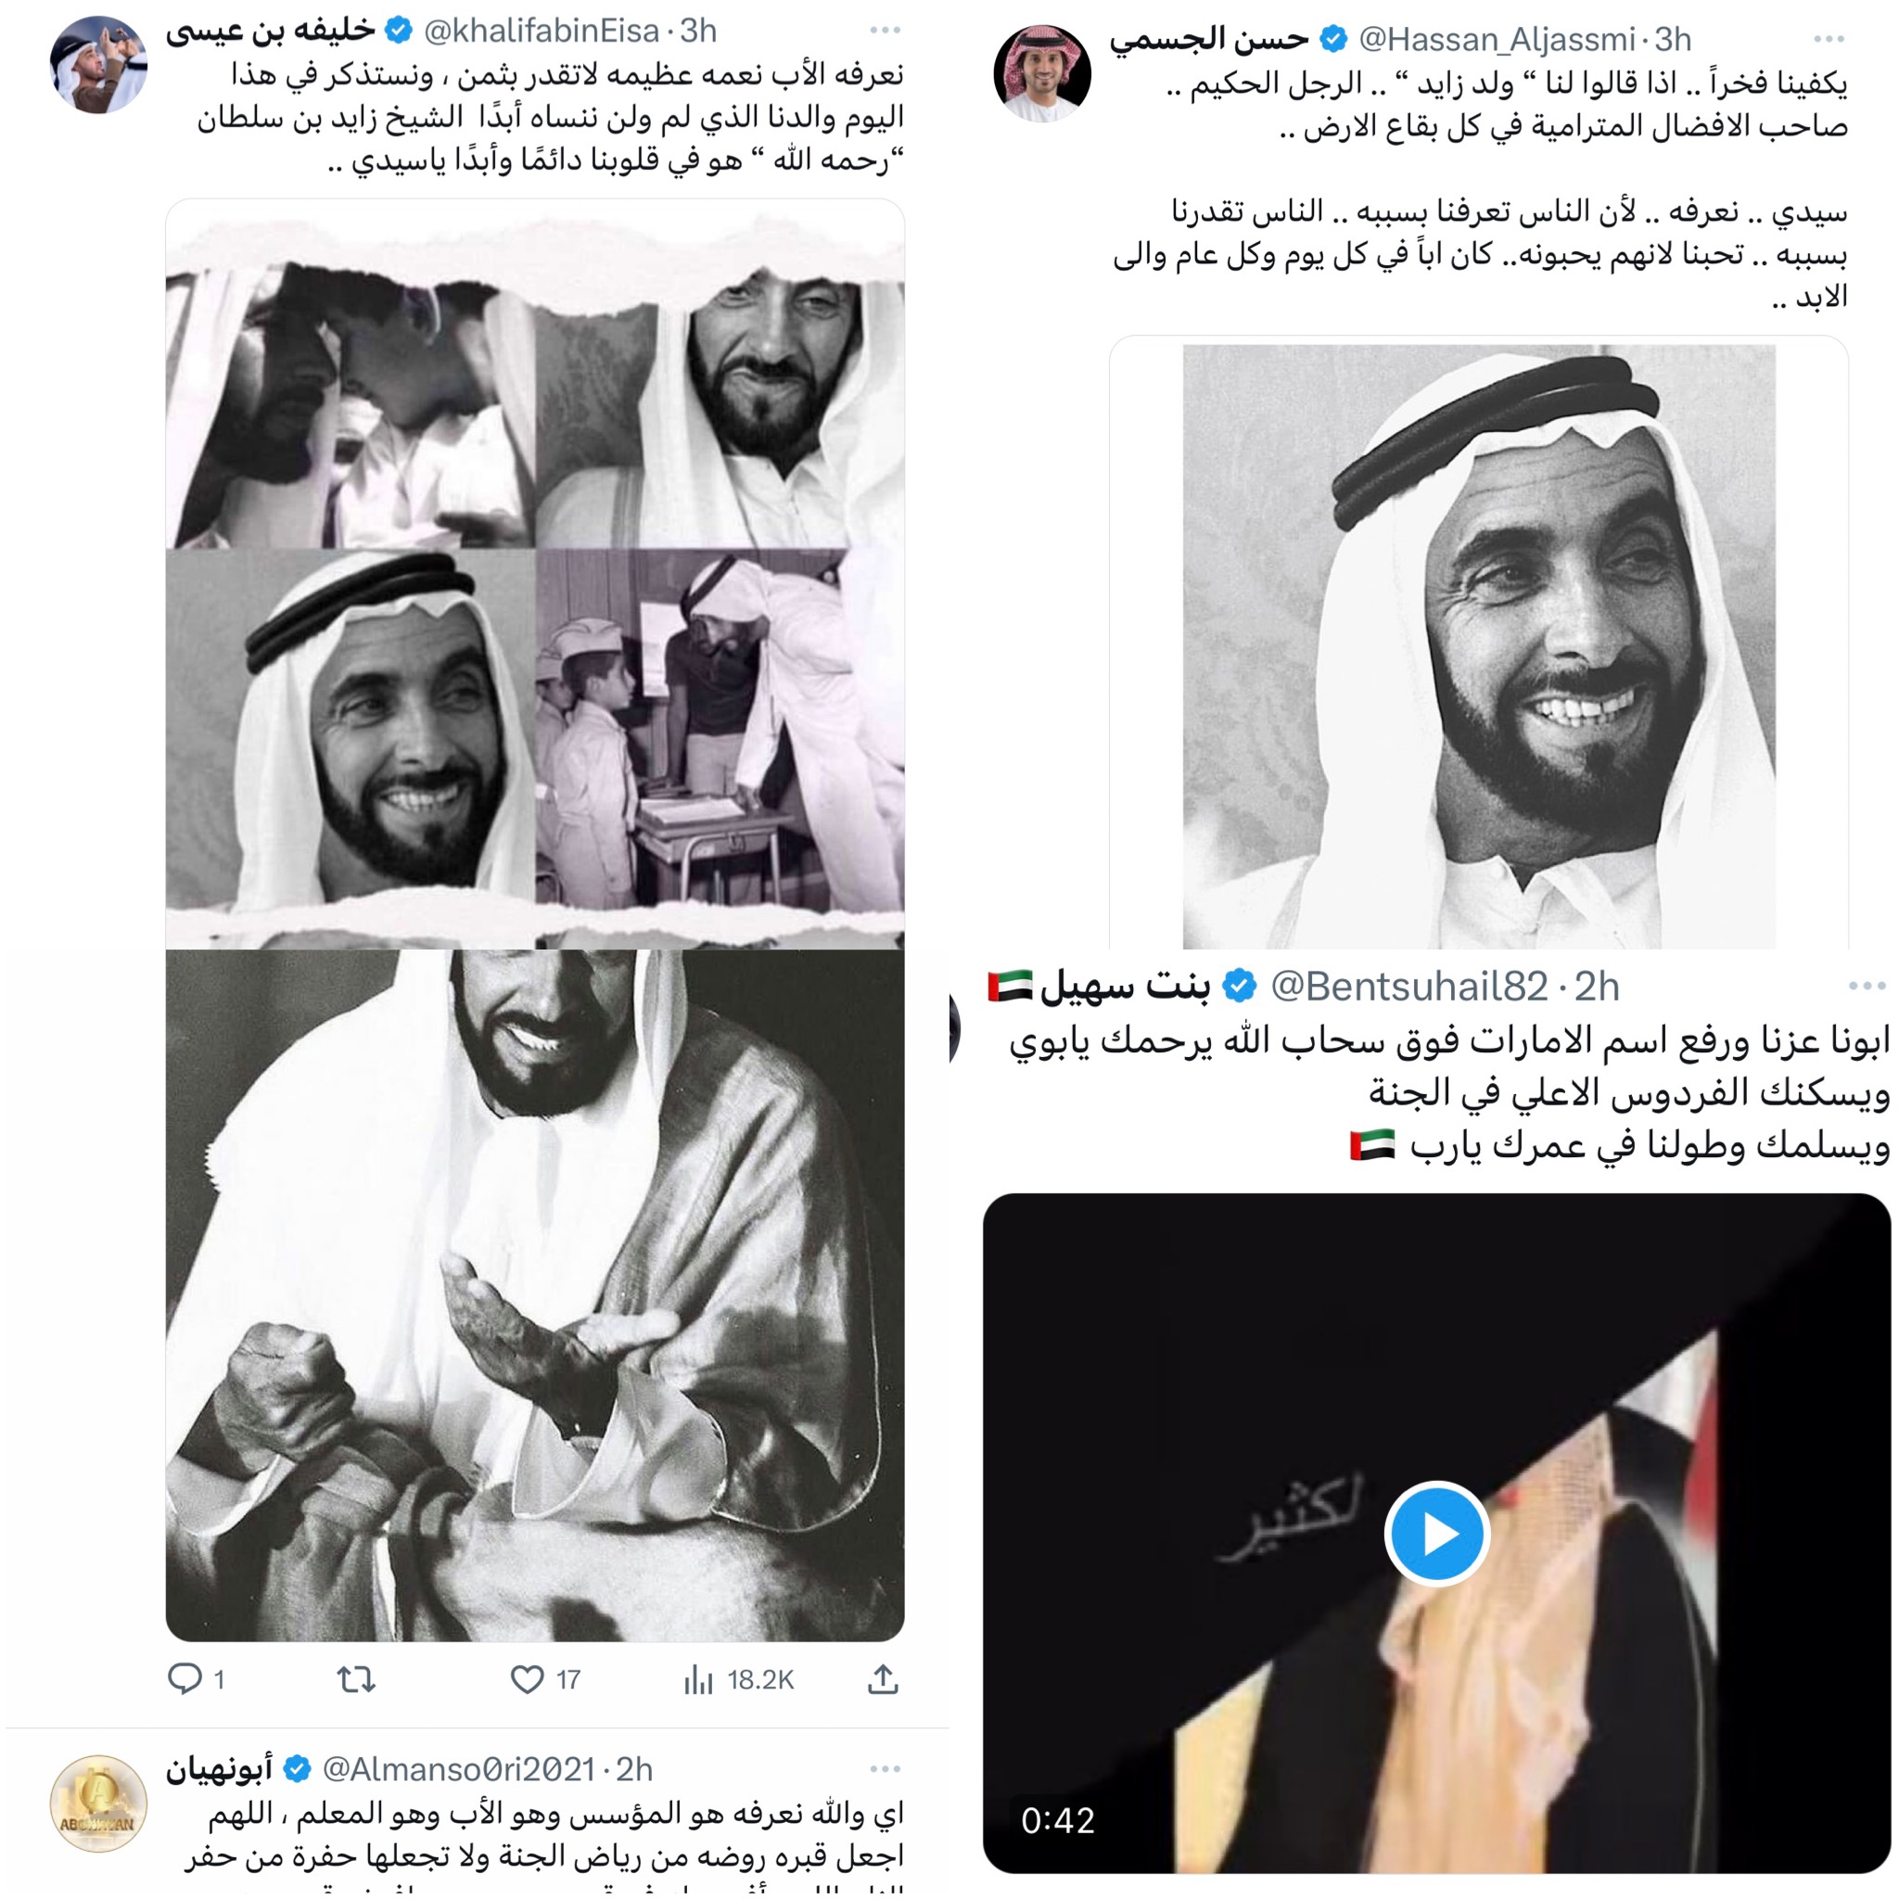Open the three-dots menu on Bentsuhail82's tweet

tap(1867, 986)
